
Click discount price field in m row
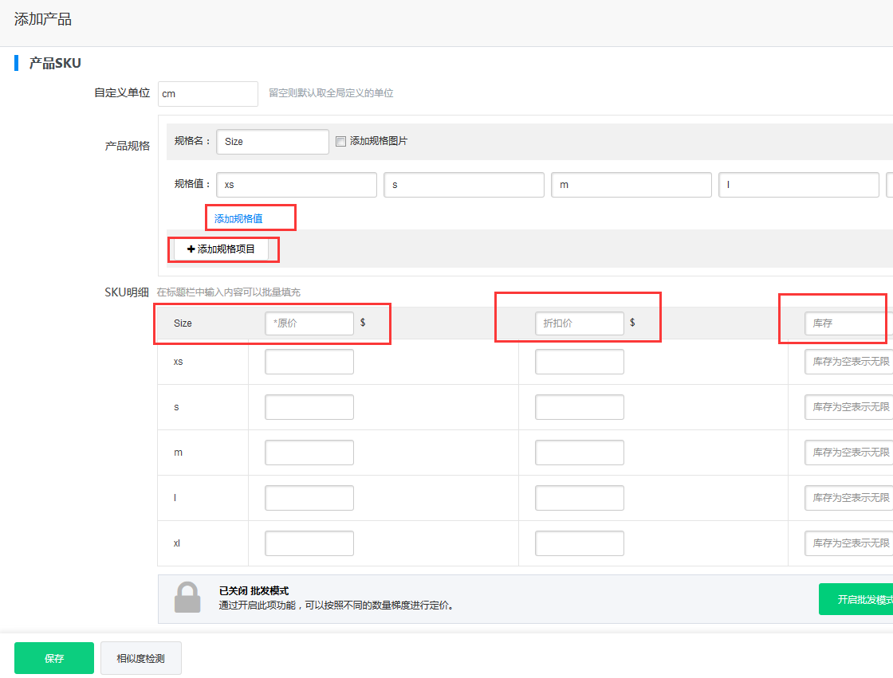coord(579,453)
